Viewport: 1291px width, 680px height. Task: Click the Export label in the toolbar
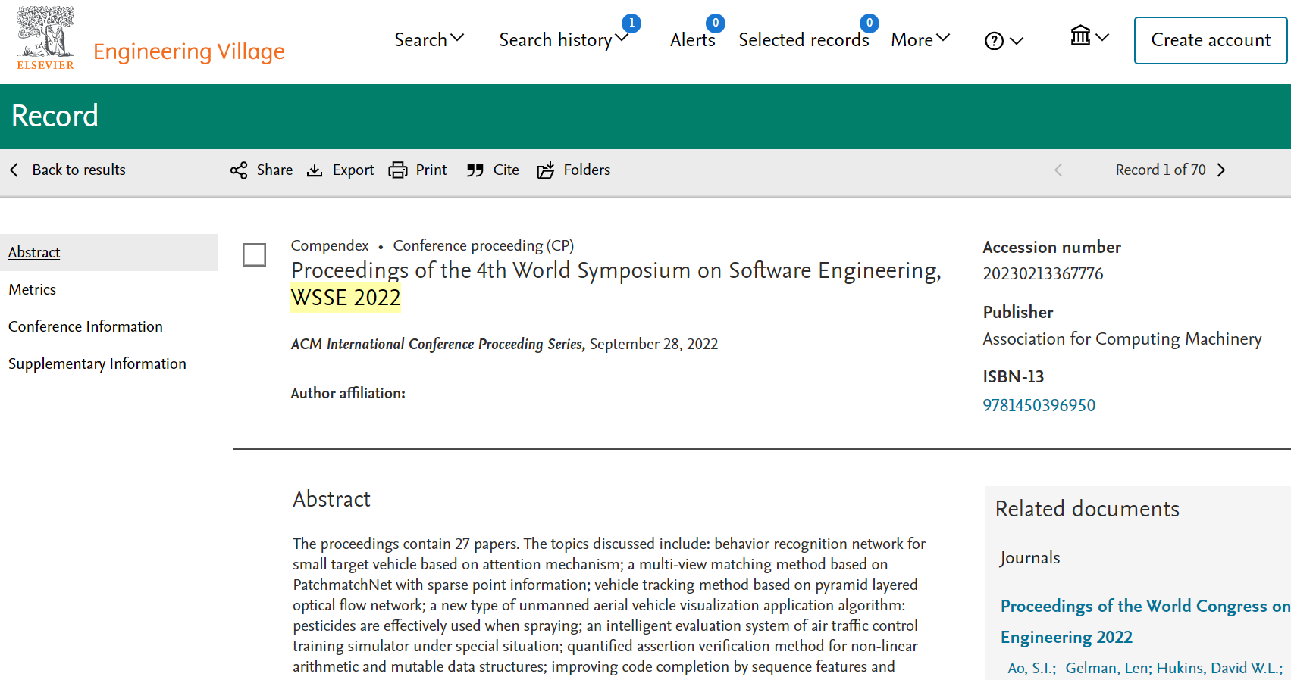(353, 170)
